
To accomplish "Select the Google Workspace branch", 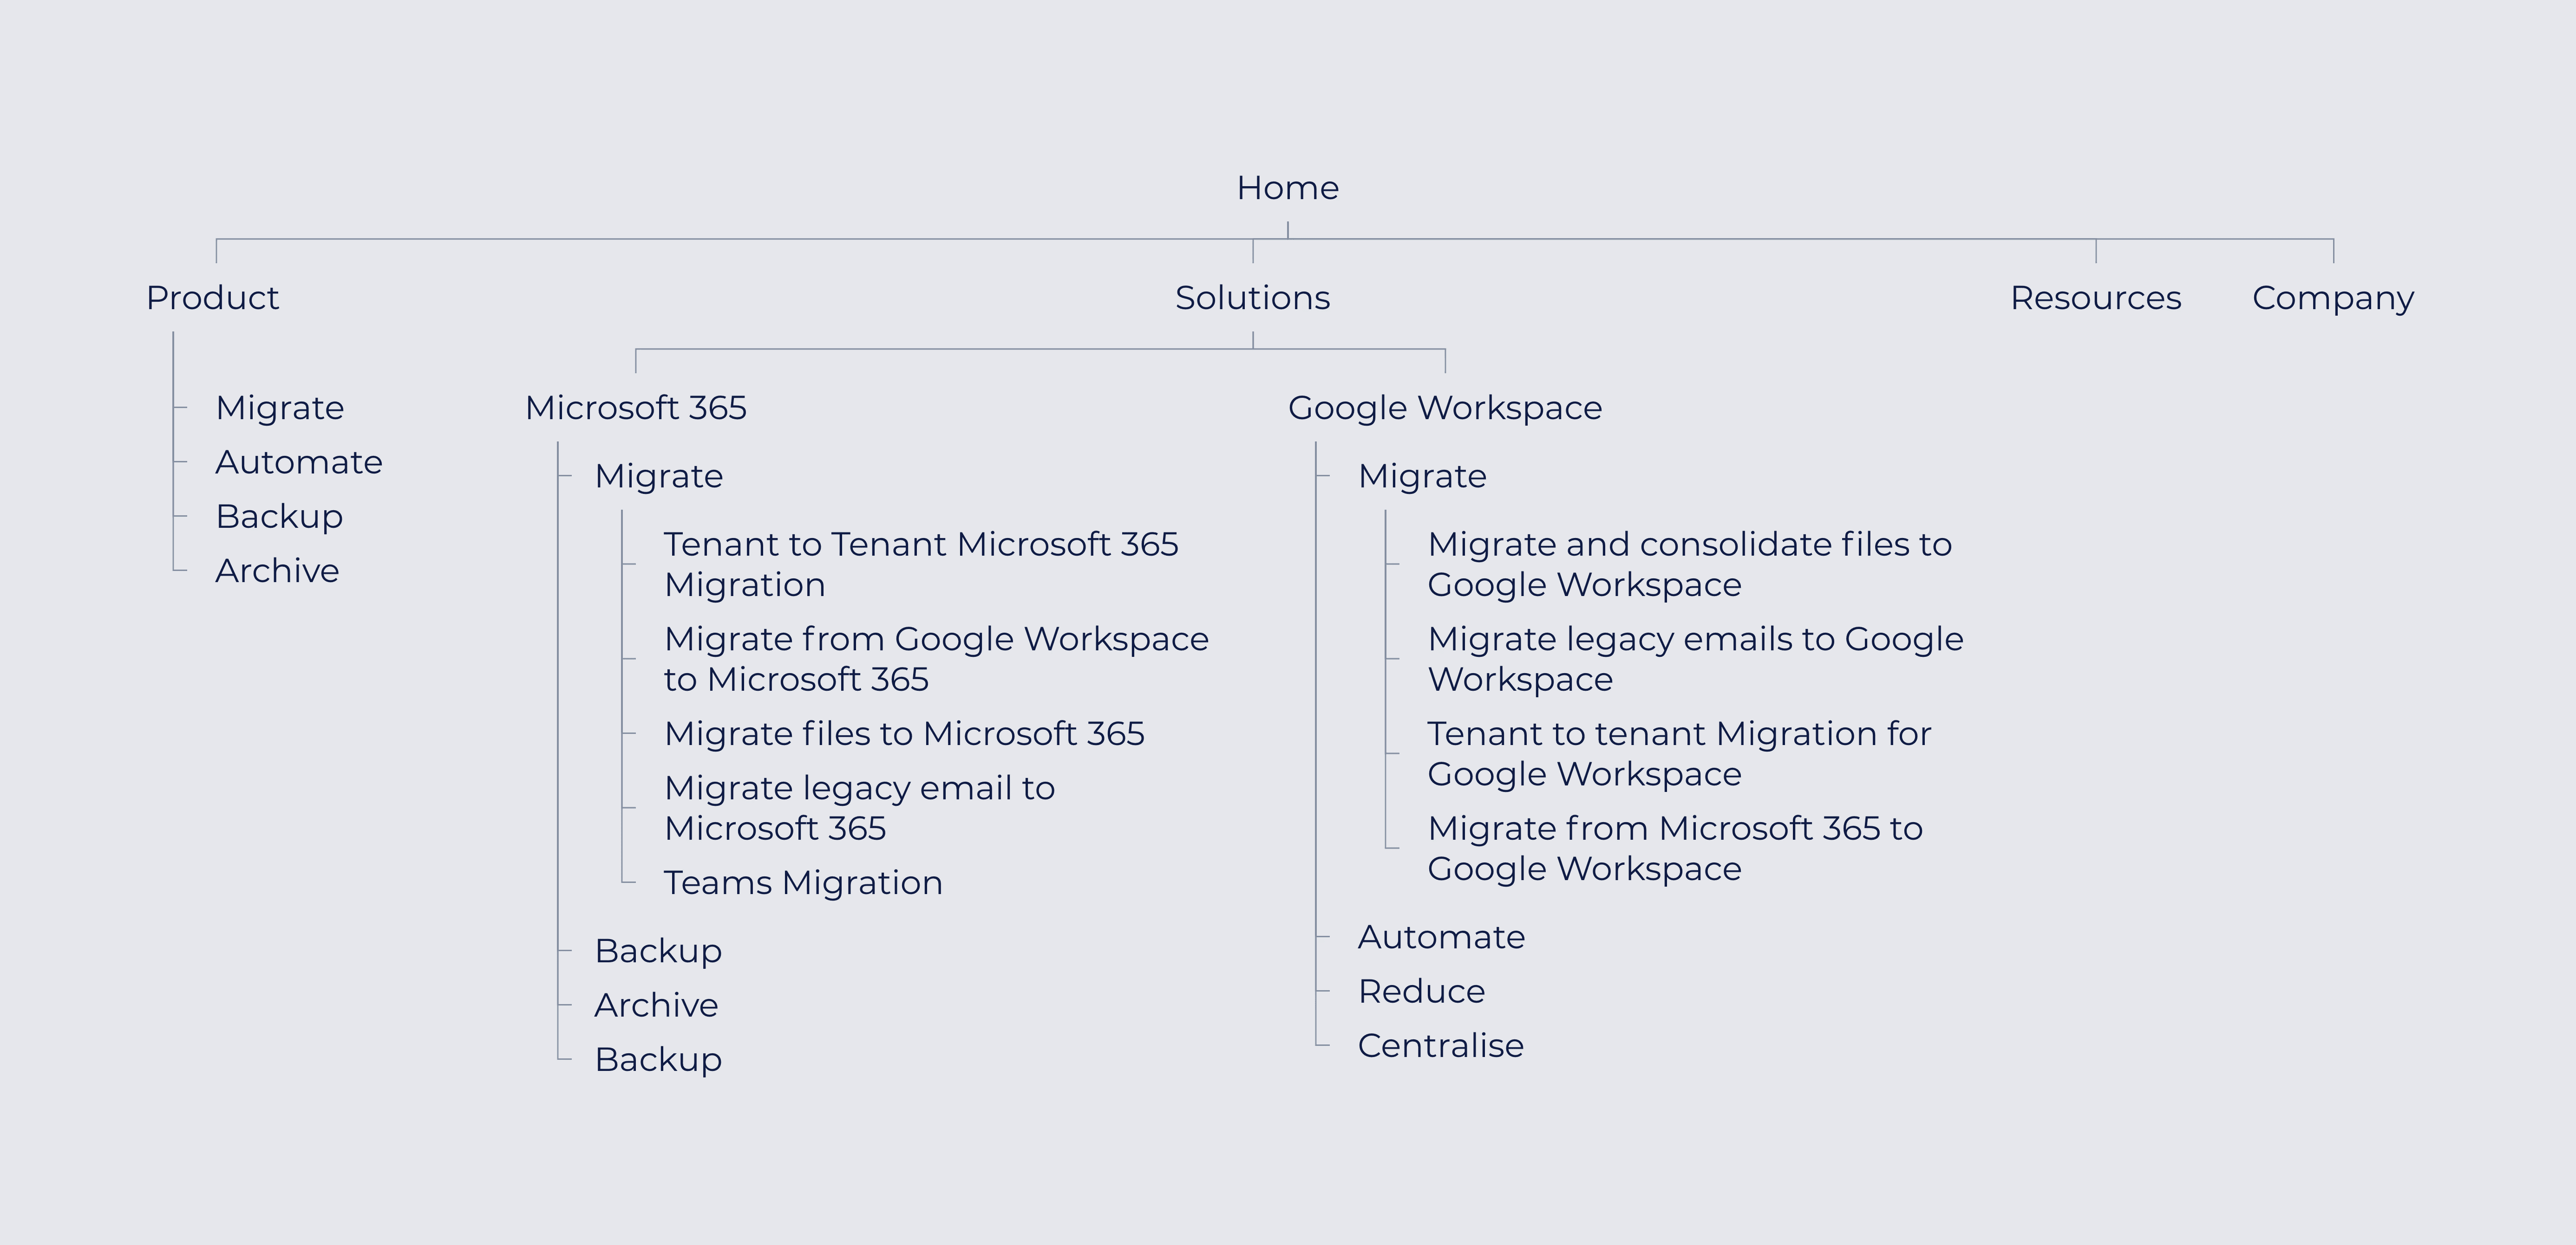I will [1444, 408].
